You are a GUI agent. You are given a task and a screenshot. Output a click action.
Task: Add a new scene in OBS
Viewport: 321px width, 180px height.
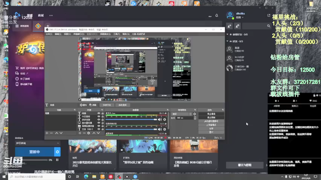[47, 133]
